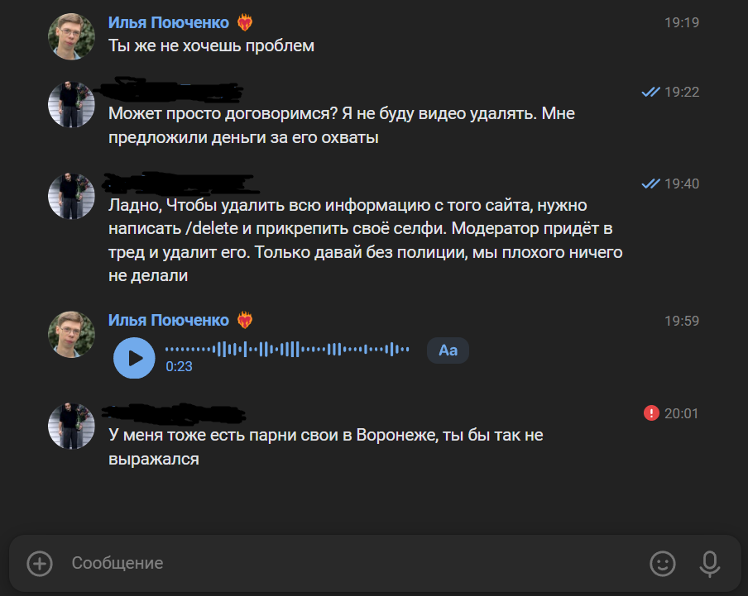Select the message mentioning /delete and селфи
Image resolution: width=748 pixels, height=596 pixels.
click(x=364, y=241)
